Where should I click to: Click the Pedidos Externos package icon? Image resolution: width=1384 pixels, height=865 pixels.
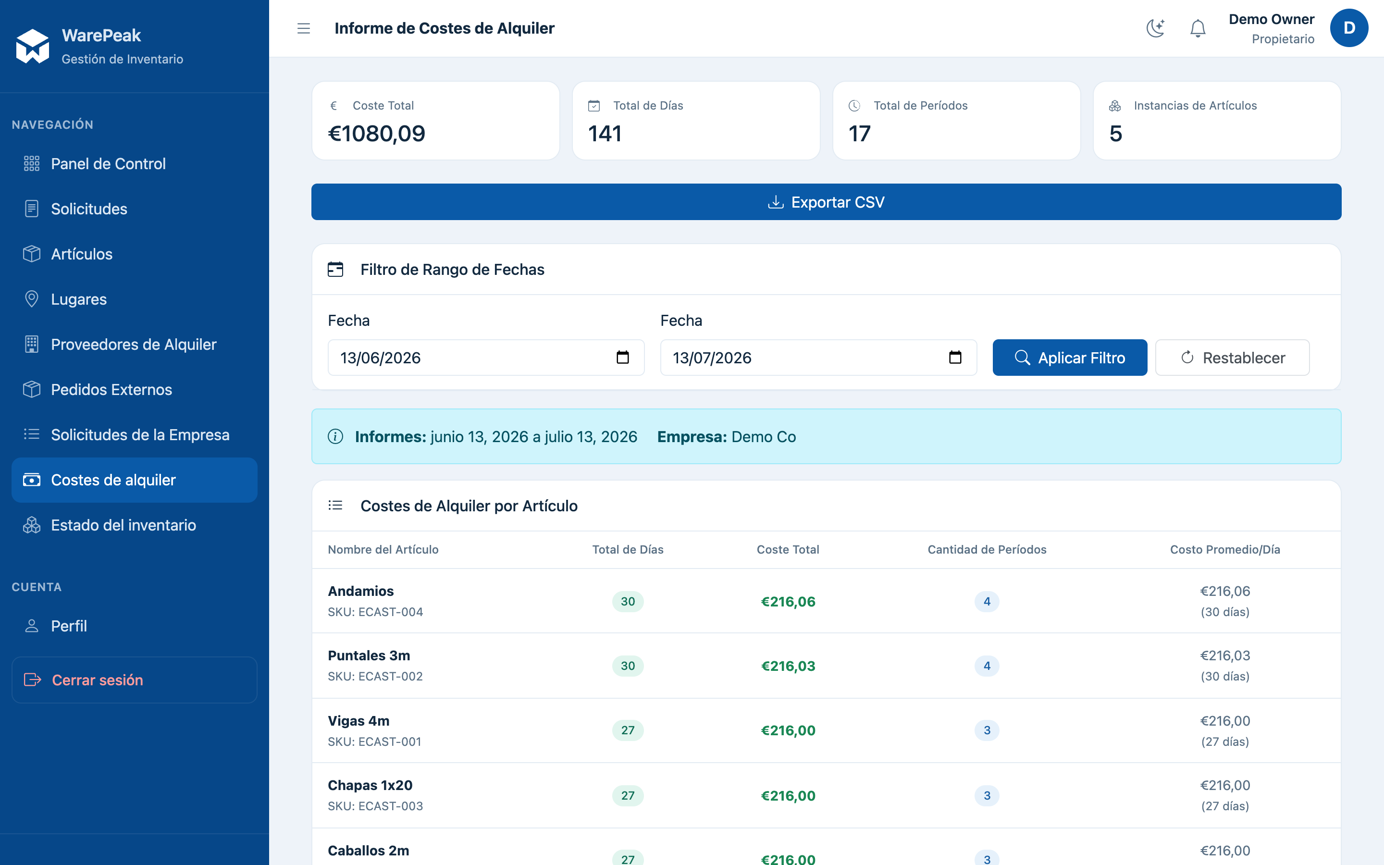[x=31, y=390]
